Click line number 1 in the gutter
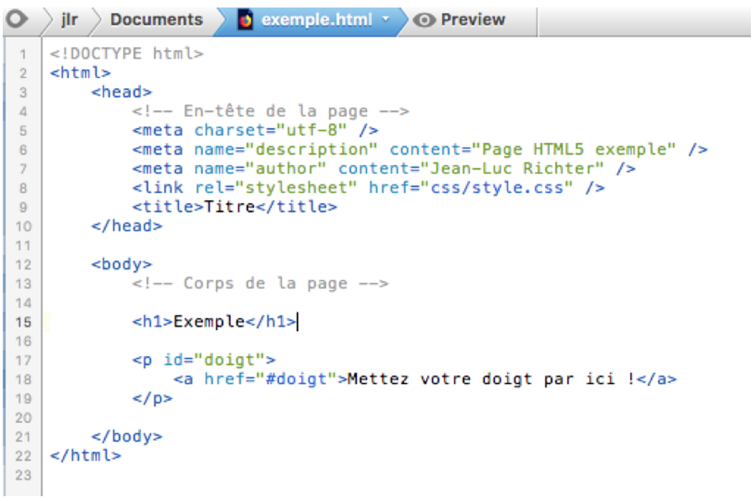Screen dimensions: 755x501 23,53
